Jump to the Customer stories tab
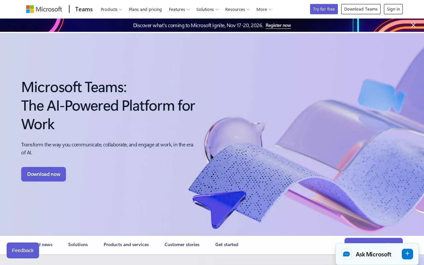The image size is (424, 265). (x=182, y=244)
